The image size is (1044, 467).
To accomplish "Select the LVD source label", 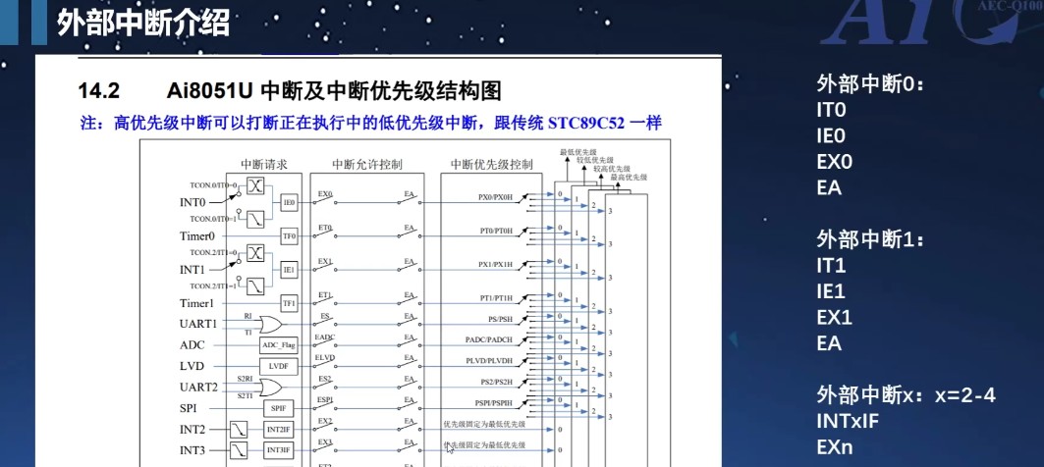I will click(192, 367).
